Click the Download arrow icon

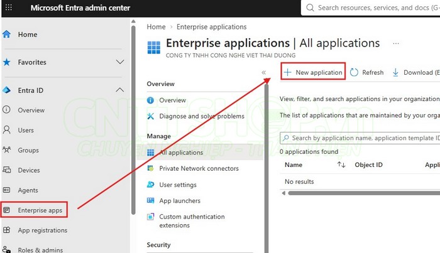point(395,72)
